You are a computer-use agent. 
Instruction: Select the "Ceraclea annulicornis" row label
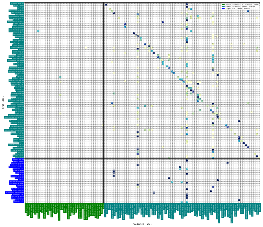(x=16, y=31)
